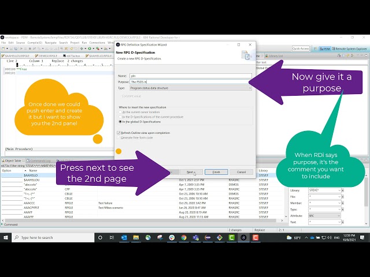
Task: Click the first Outline view toolbar icon
Action: coord(339,55)
